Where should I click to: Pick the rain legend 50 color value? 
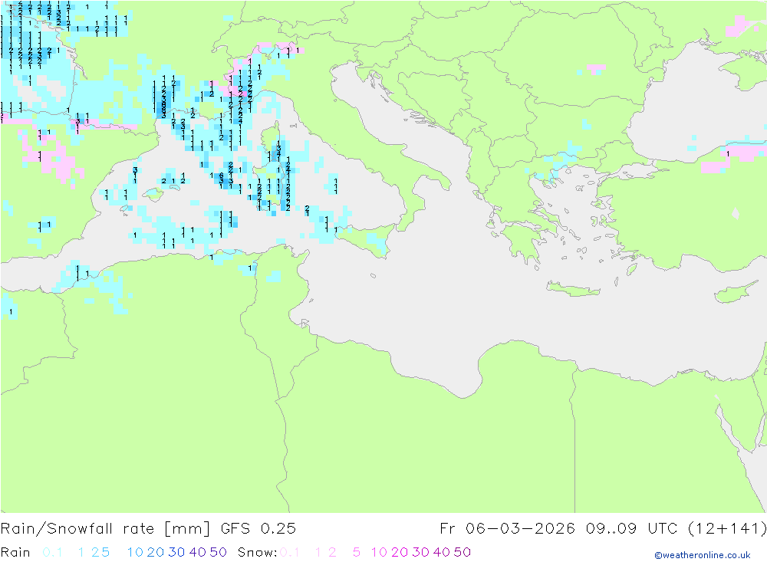(x=218, y=552)
